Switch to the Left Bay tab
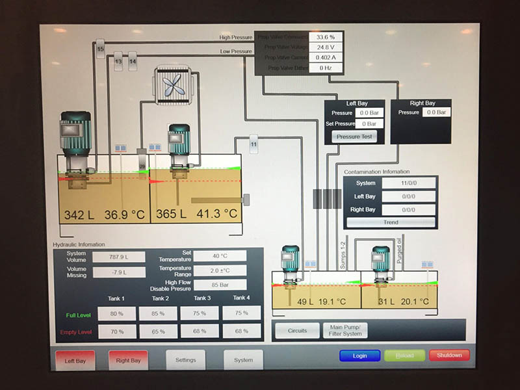The height and width of the screenshot is (390, 520). (75, 361)
